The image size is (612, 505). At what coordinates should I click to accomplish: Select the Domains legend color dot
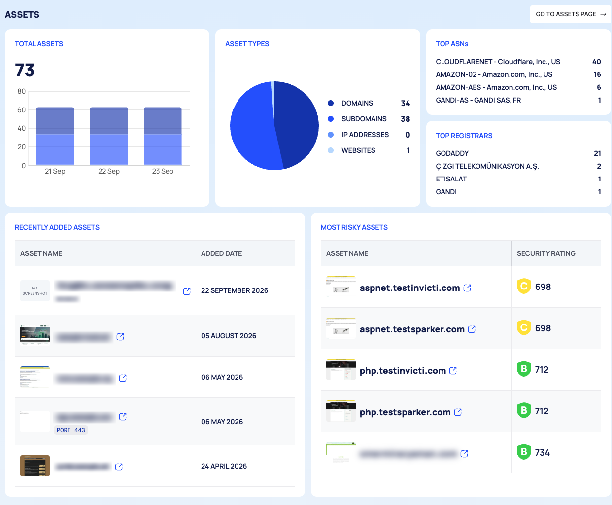pyautogui.click(x=331, y=103)
